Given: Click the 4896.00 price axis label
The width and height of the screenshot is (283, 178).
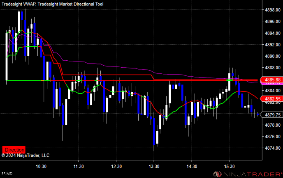Looking at the screenshot, I should [x=273, y=21].
